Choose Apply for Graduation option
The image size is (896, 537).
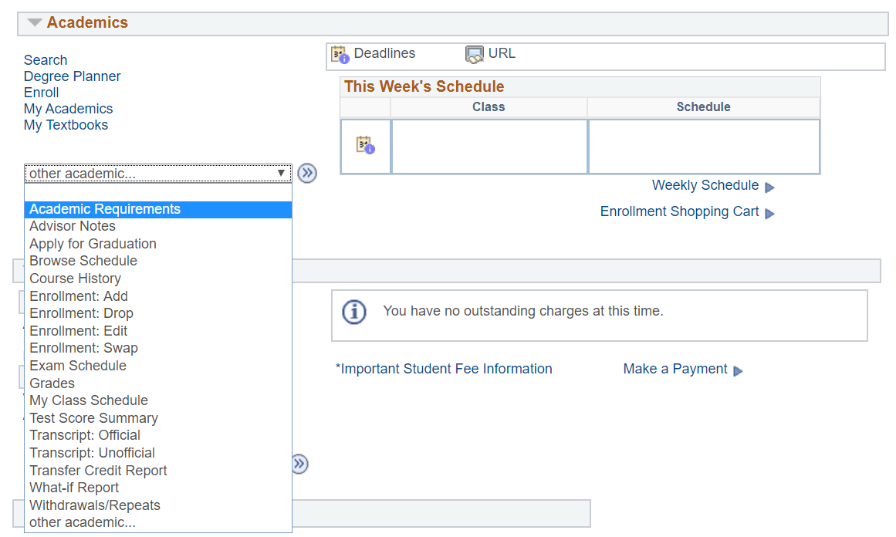(157, 244)
